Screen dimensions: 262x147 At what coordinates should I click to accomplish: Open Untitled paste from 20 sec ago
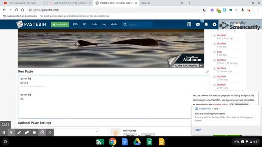click(221, 76)
